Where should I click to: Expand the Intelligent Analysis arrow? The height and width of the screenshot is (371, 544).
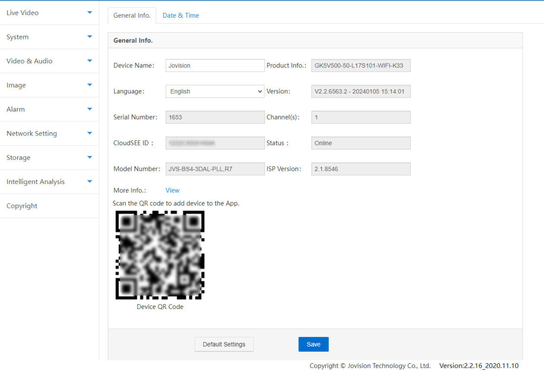point(89,182)
